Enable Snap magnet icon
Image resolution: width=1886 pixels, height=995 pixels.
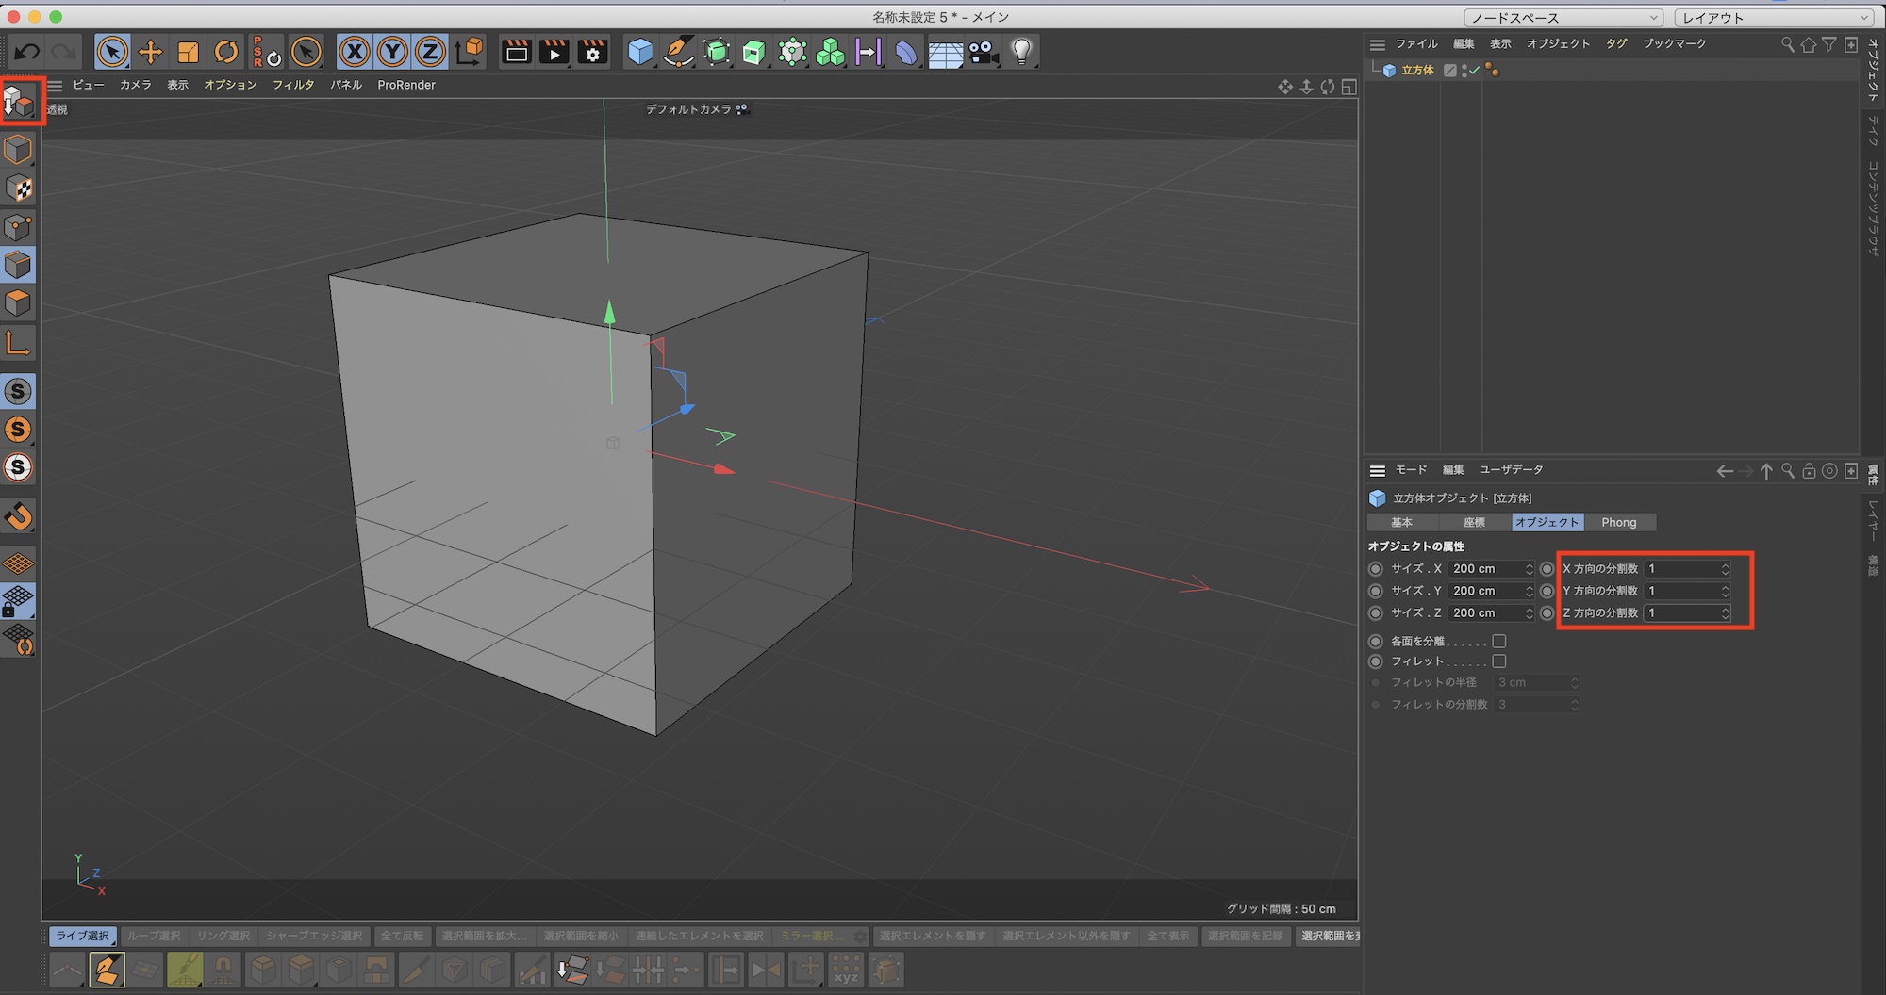[19, 516]
